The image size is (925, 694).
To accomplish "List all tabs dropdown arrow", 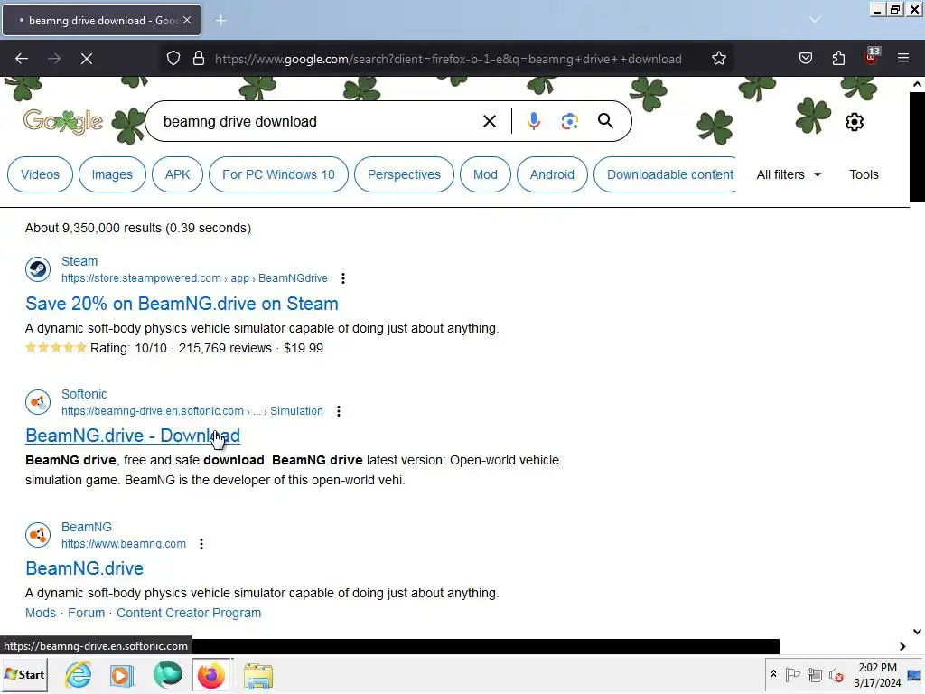I will coord(815,20).
